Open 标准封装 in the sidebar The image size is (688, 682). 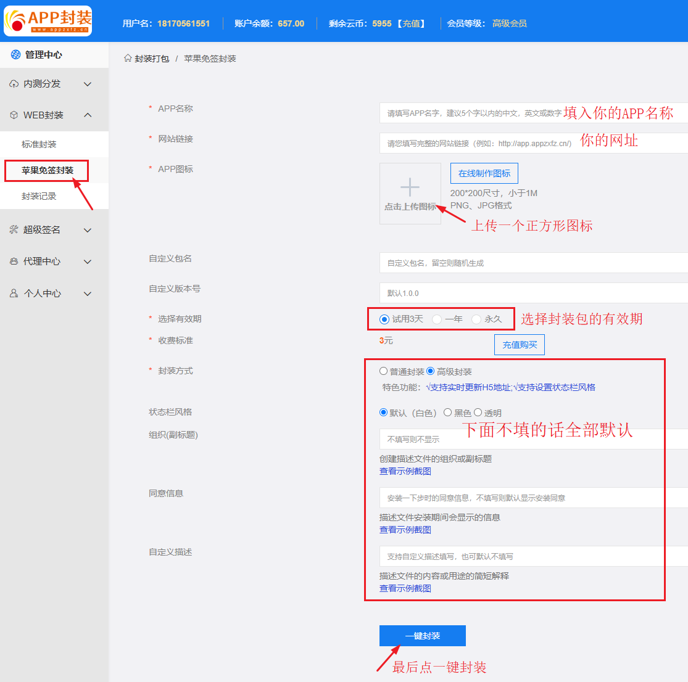[x=39, y=144]
